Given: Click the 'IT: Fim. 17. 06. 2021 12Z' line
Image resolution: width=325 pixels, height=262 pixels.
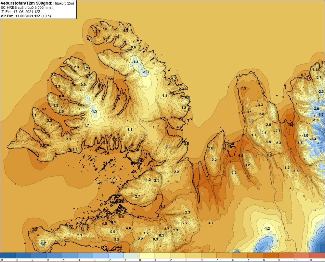Looking at the screenshot, I should [20, 12].
